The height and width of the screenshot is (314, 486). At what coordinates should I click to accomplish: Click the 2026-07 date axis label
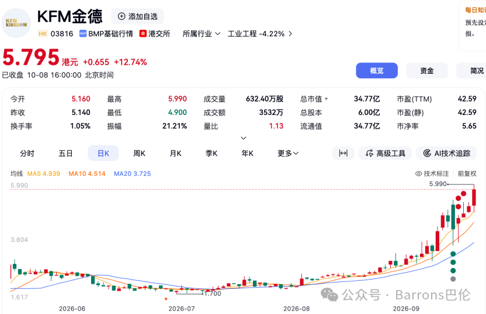(x=182, y=309)
